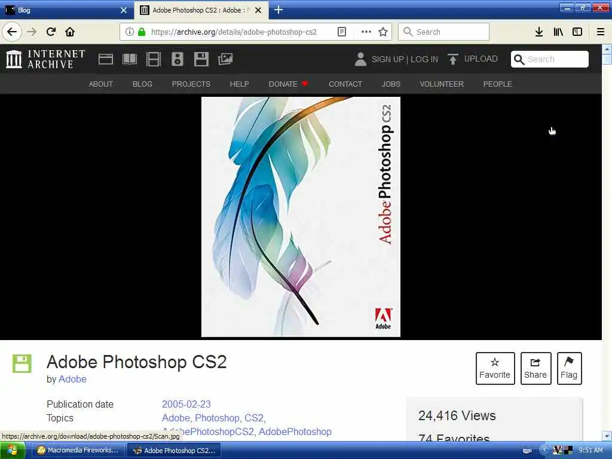
Task: Open the Video film strip icon
Action: click(x=154, y=59)
